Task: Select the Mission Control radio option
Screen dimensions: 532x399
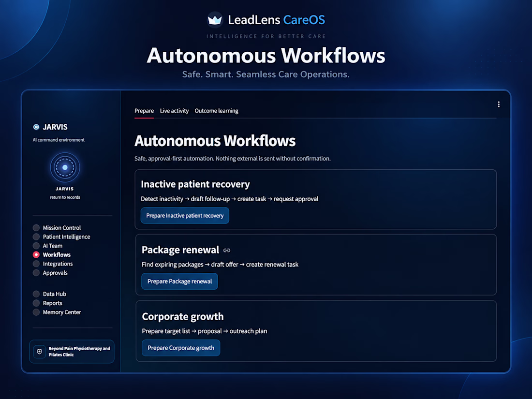Action: (x=36, y=228)
